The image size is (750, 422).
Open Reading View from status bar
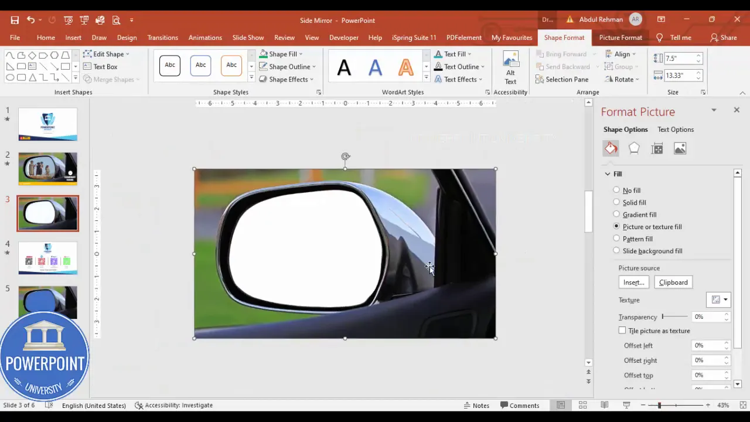604,405
